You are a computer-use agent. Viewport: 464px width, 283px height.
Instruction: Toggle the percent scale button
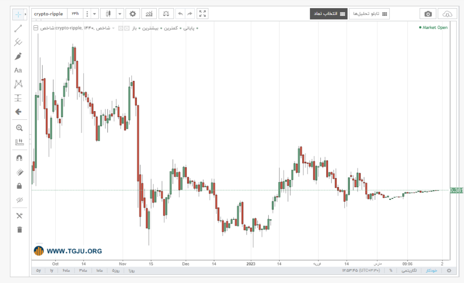coord(391,271)
